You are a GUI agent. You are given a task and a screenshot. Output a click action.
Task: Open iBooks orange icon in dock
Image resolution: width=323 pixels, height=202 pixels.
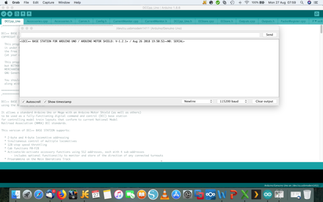point(142,194)
